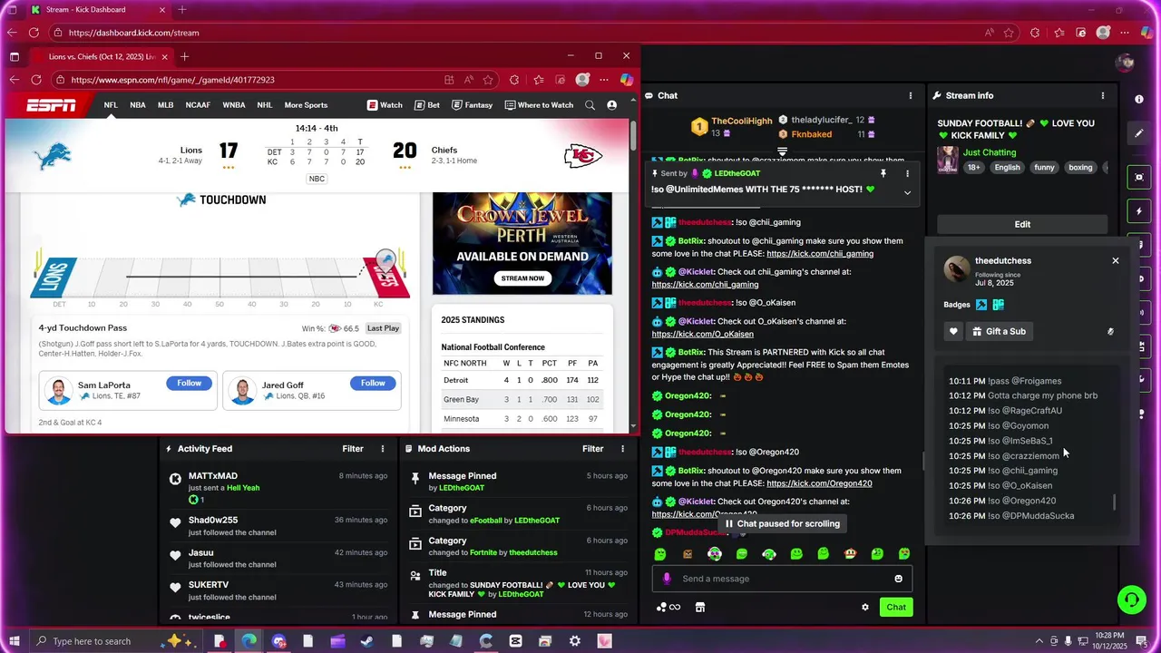Go back in the ESPN browser window
The height and width of the screenshot is (653, 1161).
(x=14, y=80)
